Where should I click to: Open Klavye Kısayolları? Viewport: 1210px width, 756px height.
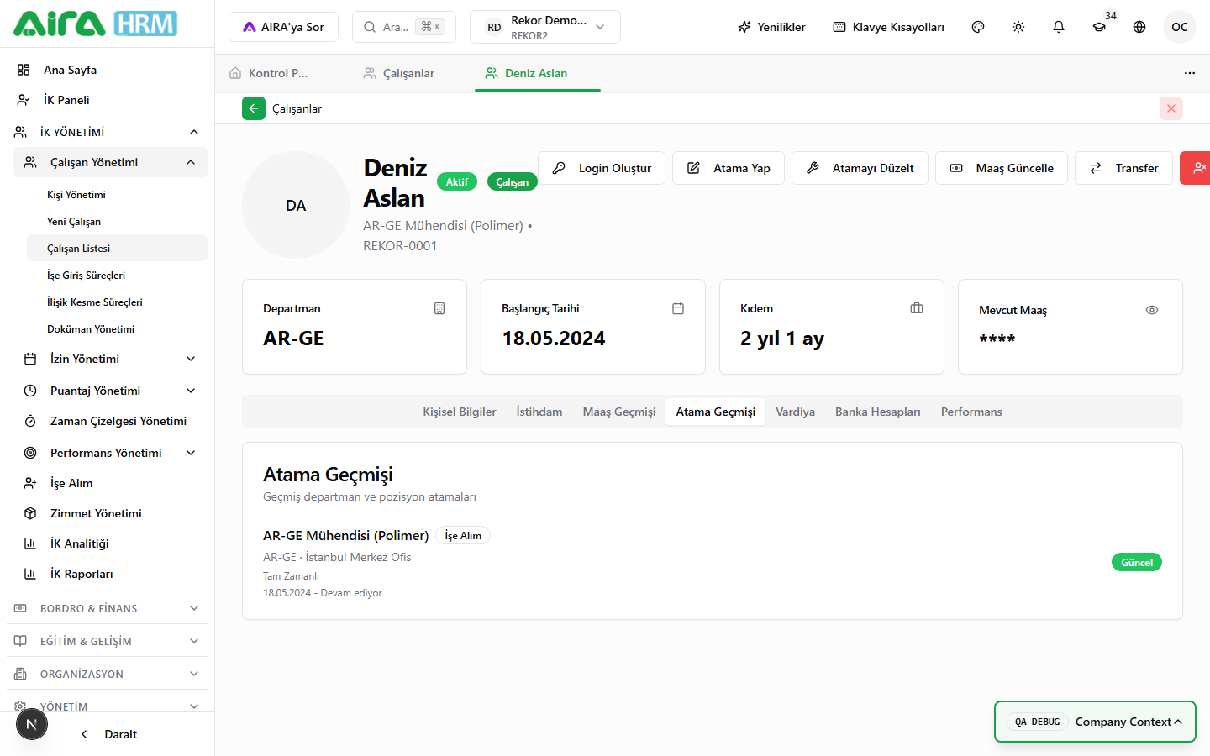888,27
